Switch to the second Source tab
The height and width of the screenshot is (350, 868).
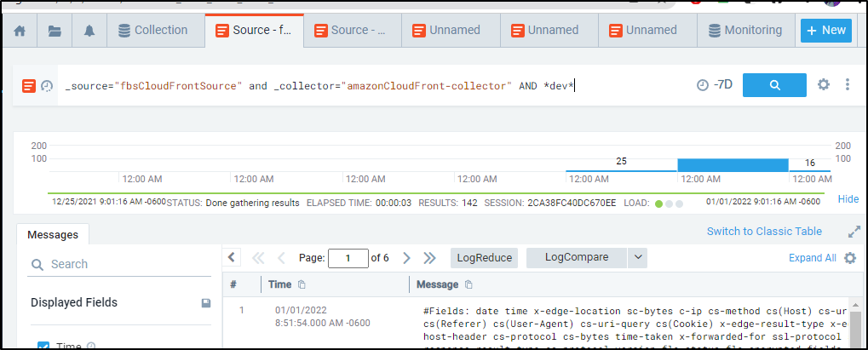pyautogui.click(x=352, y=31)
